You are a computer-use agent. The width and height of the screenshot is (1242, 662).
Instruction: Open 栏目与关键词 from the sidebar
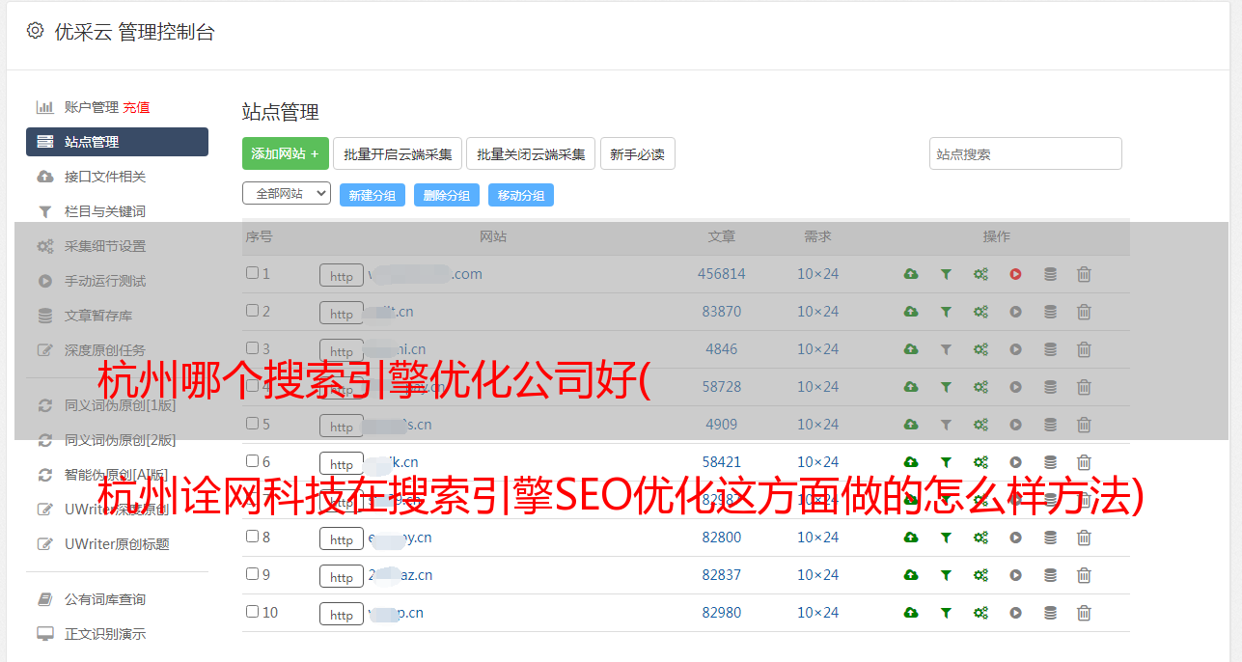[x=105, y=211]
